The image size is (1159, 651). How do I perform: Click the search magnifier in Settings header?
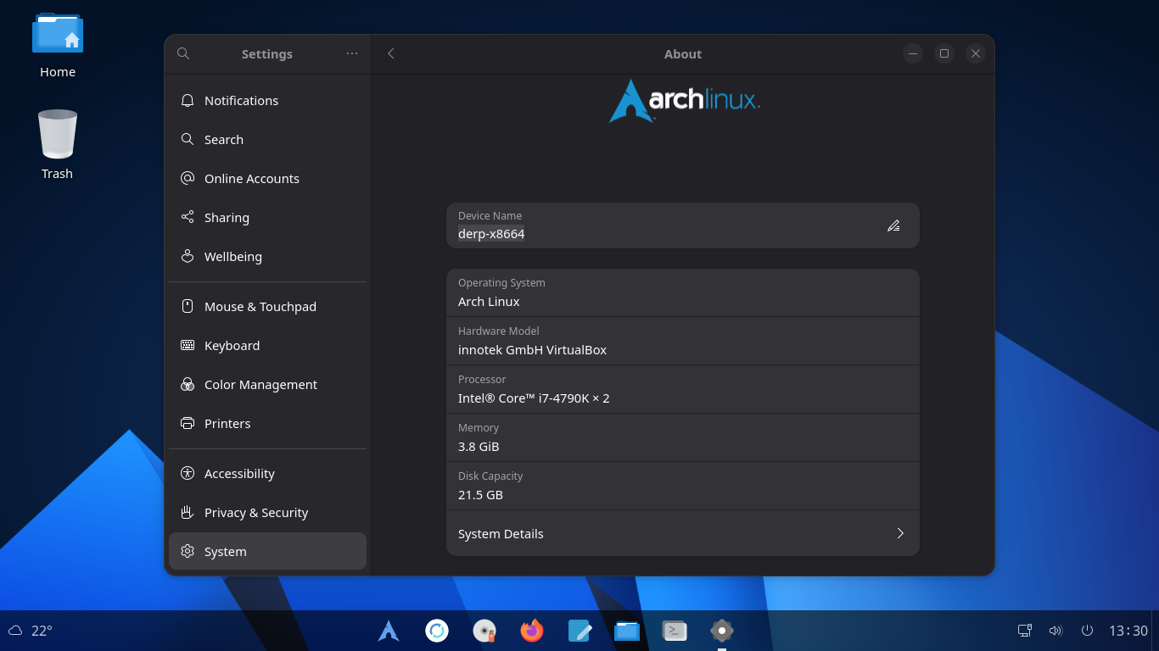point(182,53)
